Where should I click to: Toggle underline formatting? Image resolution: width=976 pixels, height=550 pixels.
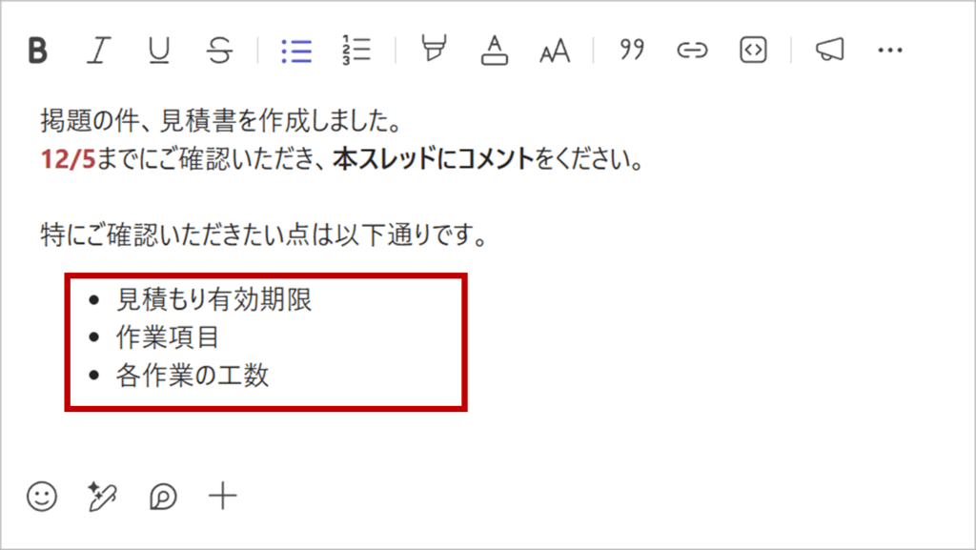coord(158,51)
